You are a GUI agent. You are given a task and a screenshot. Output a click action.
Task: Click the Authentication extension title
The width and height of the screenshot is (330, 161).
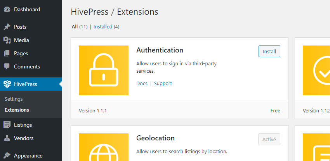pyautogui.click(x=160, y=50)
